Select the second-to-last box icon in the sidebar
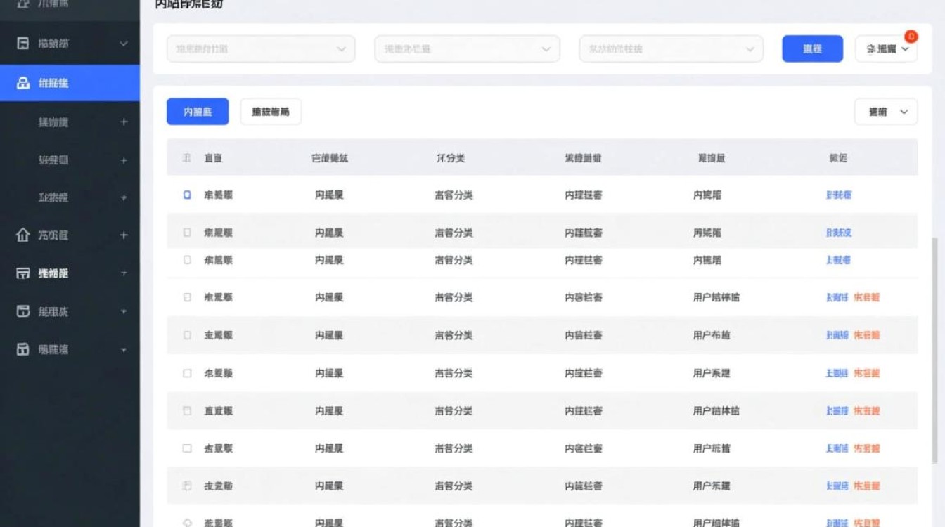Viewport: 945px width, 527px height. click(23, 311)
